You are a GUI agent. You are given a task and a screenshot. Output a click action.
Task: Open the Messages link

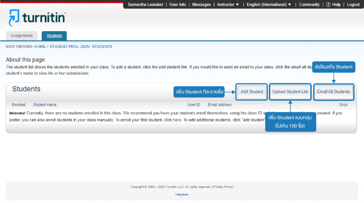click(202, 5)
